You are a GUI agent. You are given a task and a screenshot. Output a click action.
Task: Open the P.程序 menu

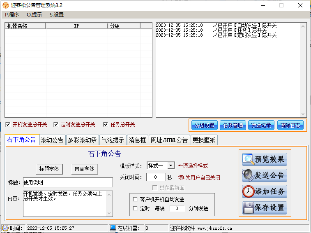point(12,15)
